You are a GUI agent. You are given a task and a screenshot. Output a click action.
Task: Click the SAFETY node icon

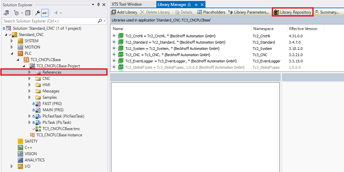pos(20,141)
